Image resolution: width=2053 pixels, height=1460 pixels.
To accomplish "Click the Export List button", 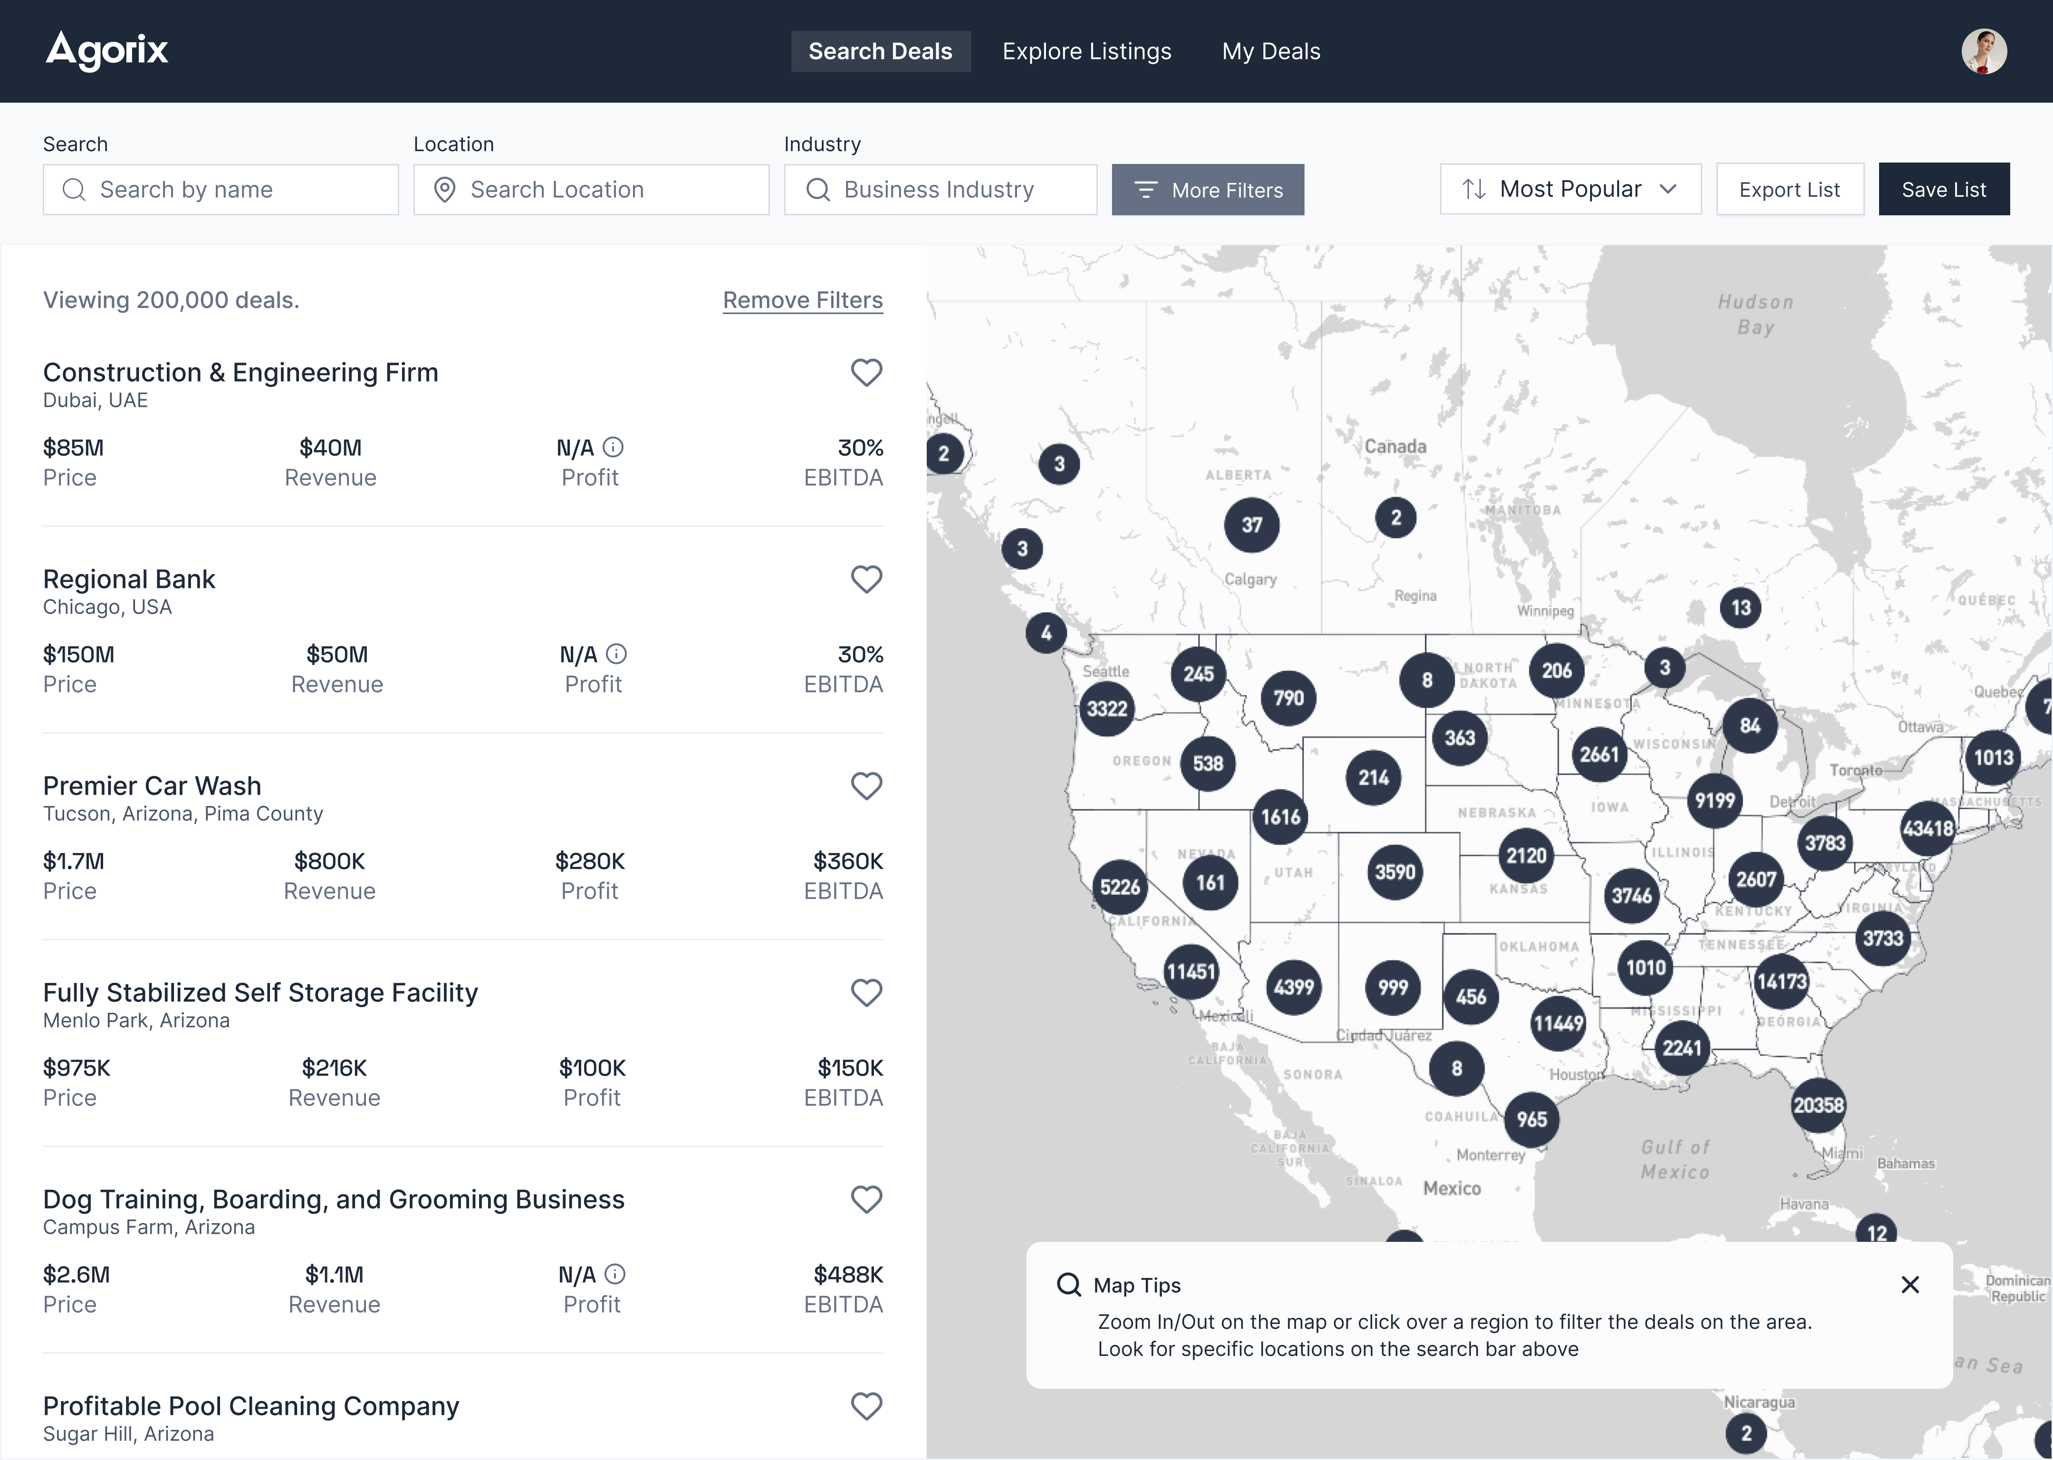I will (1790, 190).
